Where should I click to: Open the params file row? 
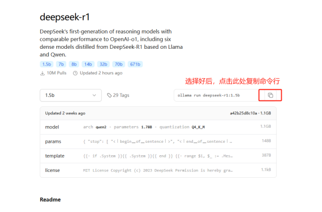[158, 141]
